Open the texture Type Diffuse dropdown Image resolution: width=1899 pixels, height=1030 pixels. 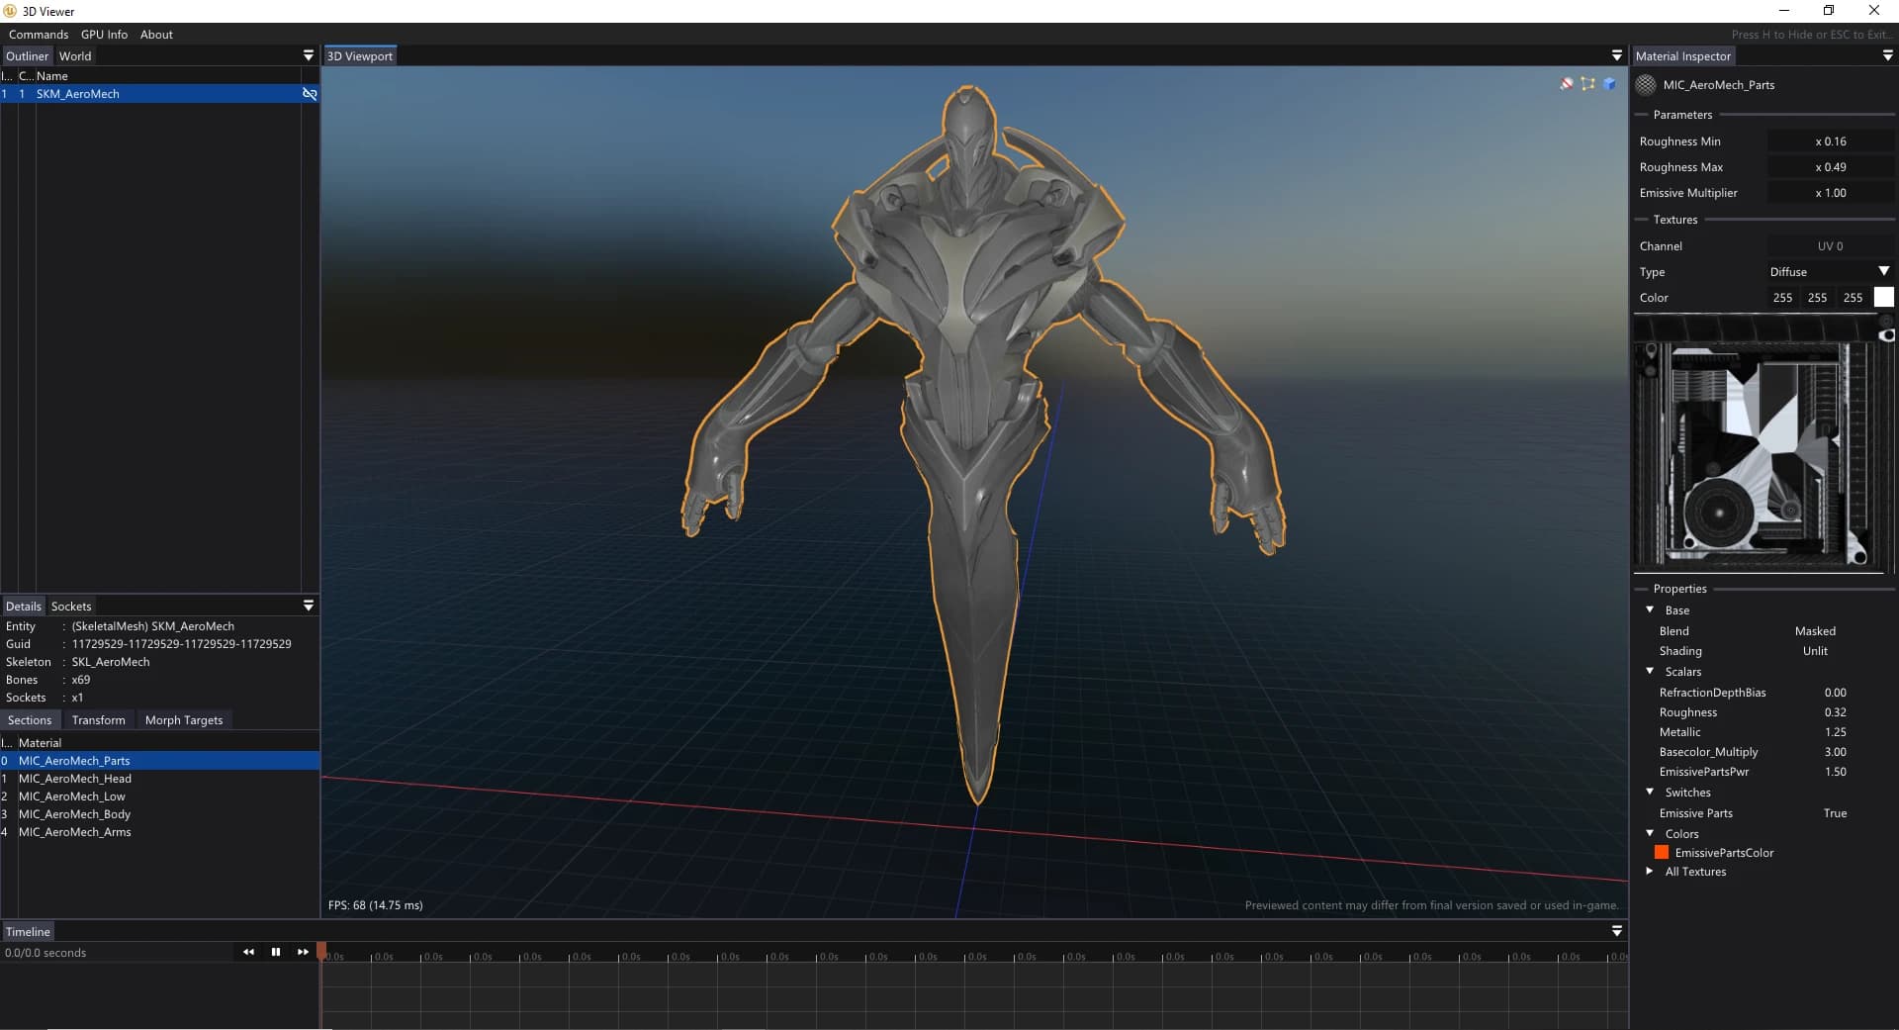[1830, 272]
